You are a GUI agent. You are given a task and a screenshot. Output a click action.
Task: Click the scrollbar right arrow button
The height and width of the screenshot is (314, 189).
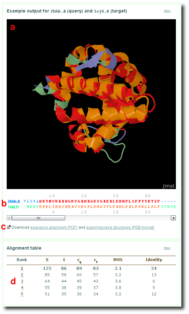(x=173, y=218)
